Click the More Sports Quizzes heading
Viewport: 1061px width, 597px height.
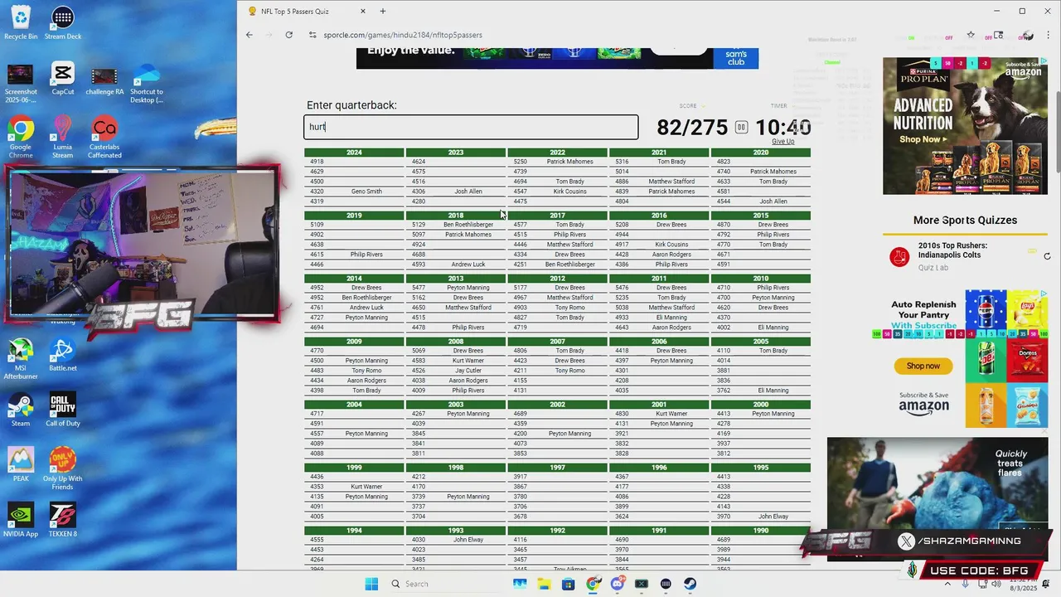[965, 221]
